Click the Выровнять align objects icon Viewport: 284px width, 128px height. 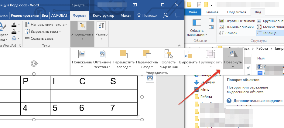coord(188,54)
